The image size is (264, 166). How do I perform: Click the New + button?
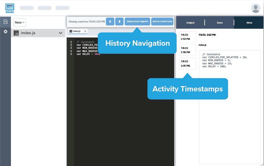20,22
